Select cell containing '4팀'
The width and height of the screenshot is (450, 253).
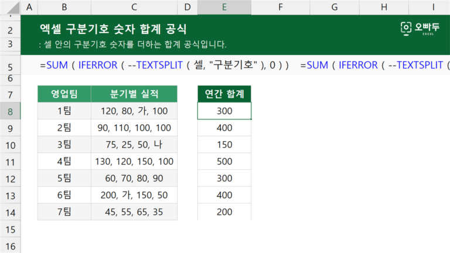(64, 161)
